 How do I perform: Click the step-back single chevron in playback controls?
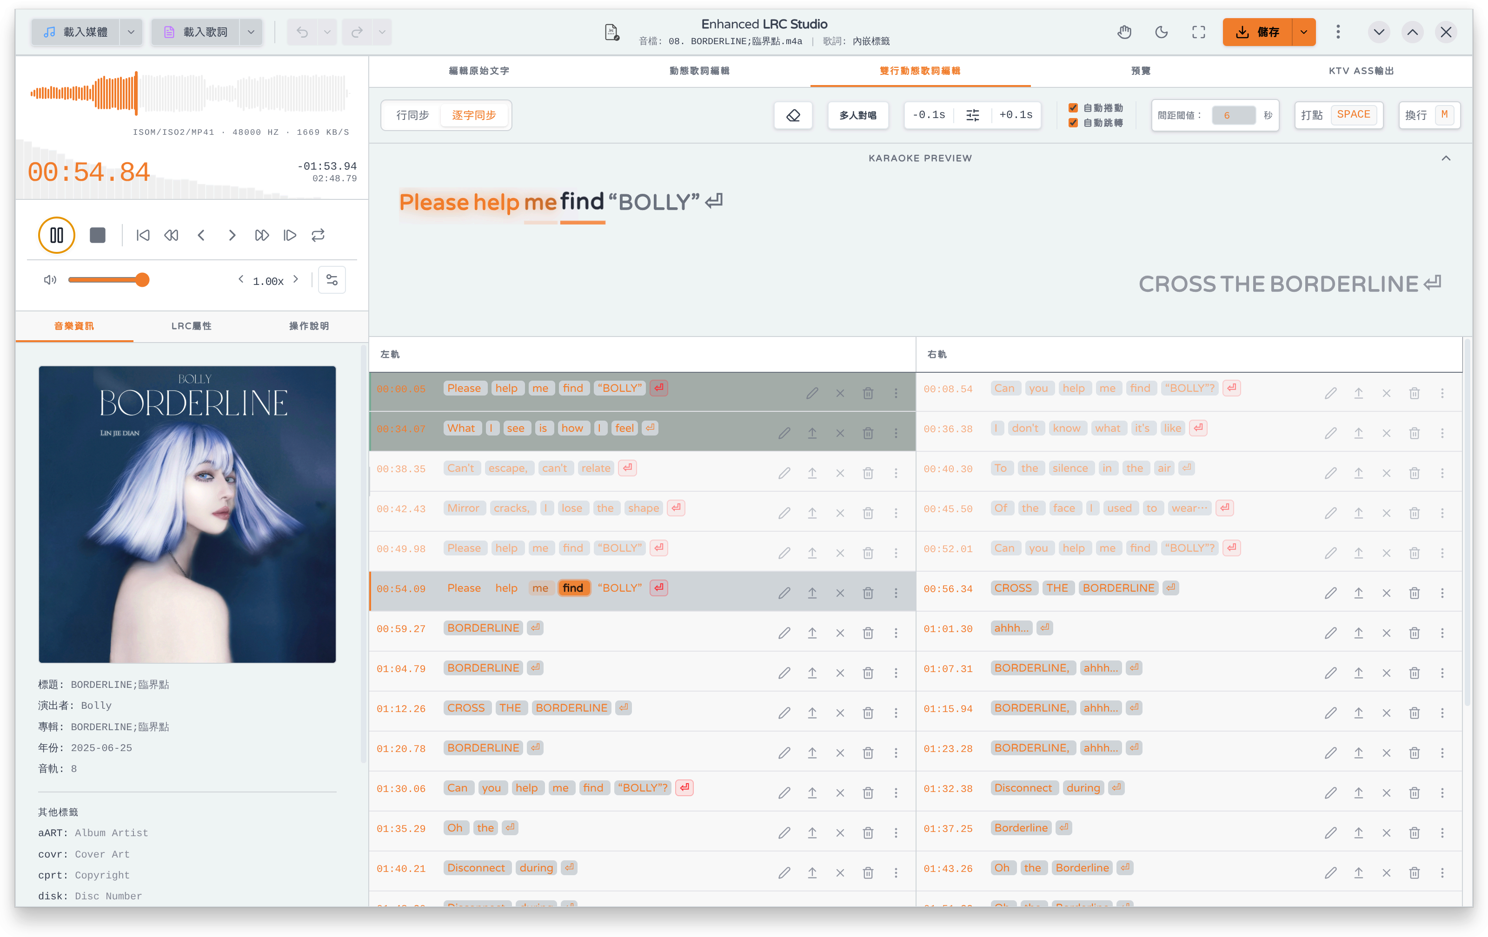pos(201,235)
